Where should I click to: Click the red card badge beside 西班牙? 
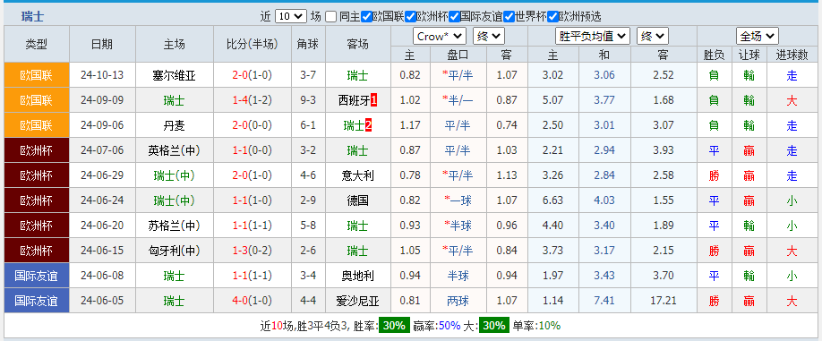[373, 100]
